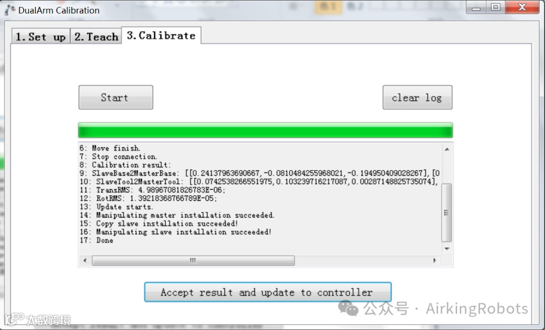Click the clear log button
Viewport: 545px width, 330px height.
[417, 97]
